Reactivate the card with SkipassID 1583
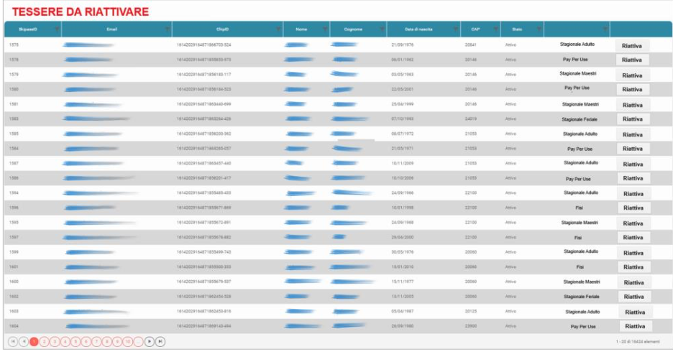This screenshot has width=673, height=352. [632, 119]
